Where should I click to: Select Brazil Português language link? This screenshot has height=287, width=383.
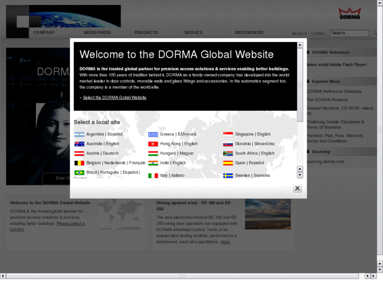coord(110,172)
